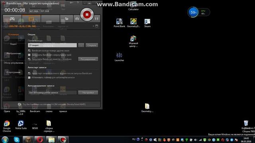Open File Explorer from the taskbar
The image size is (255, 143).
(x=51, y=139)
